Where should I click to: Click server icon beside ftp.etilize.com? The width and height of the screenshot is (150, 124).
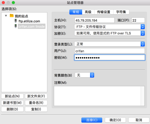coord(16,21)
